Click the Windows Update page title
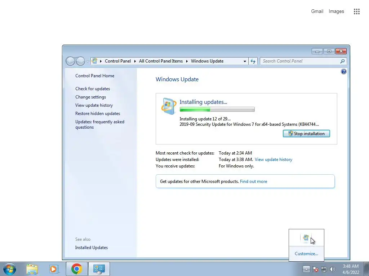369x276 pixels. click(177, 79)
